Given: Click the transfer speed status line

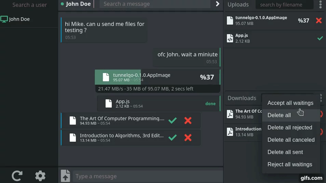Looking at the screenshot, I should point(146,89).
